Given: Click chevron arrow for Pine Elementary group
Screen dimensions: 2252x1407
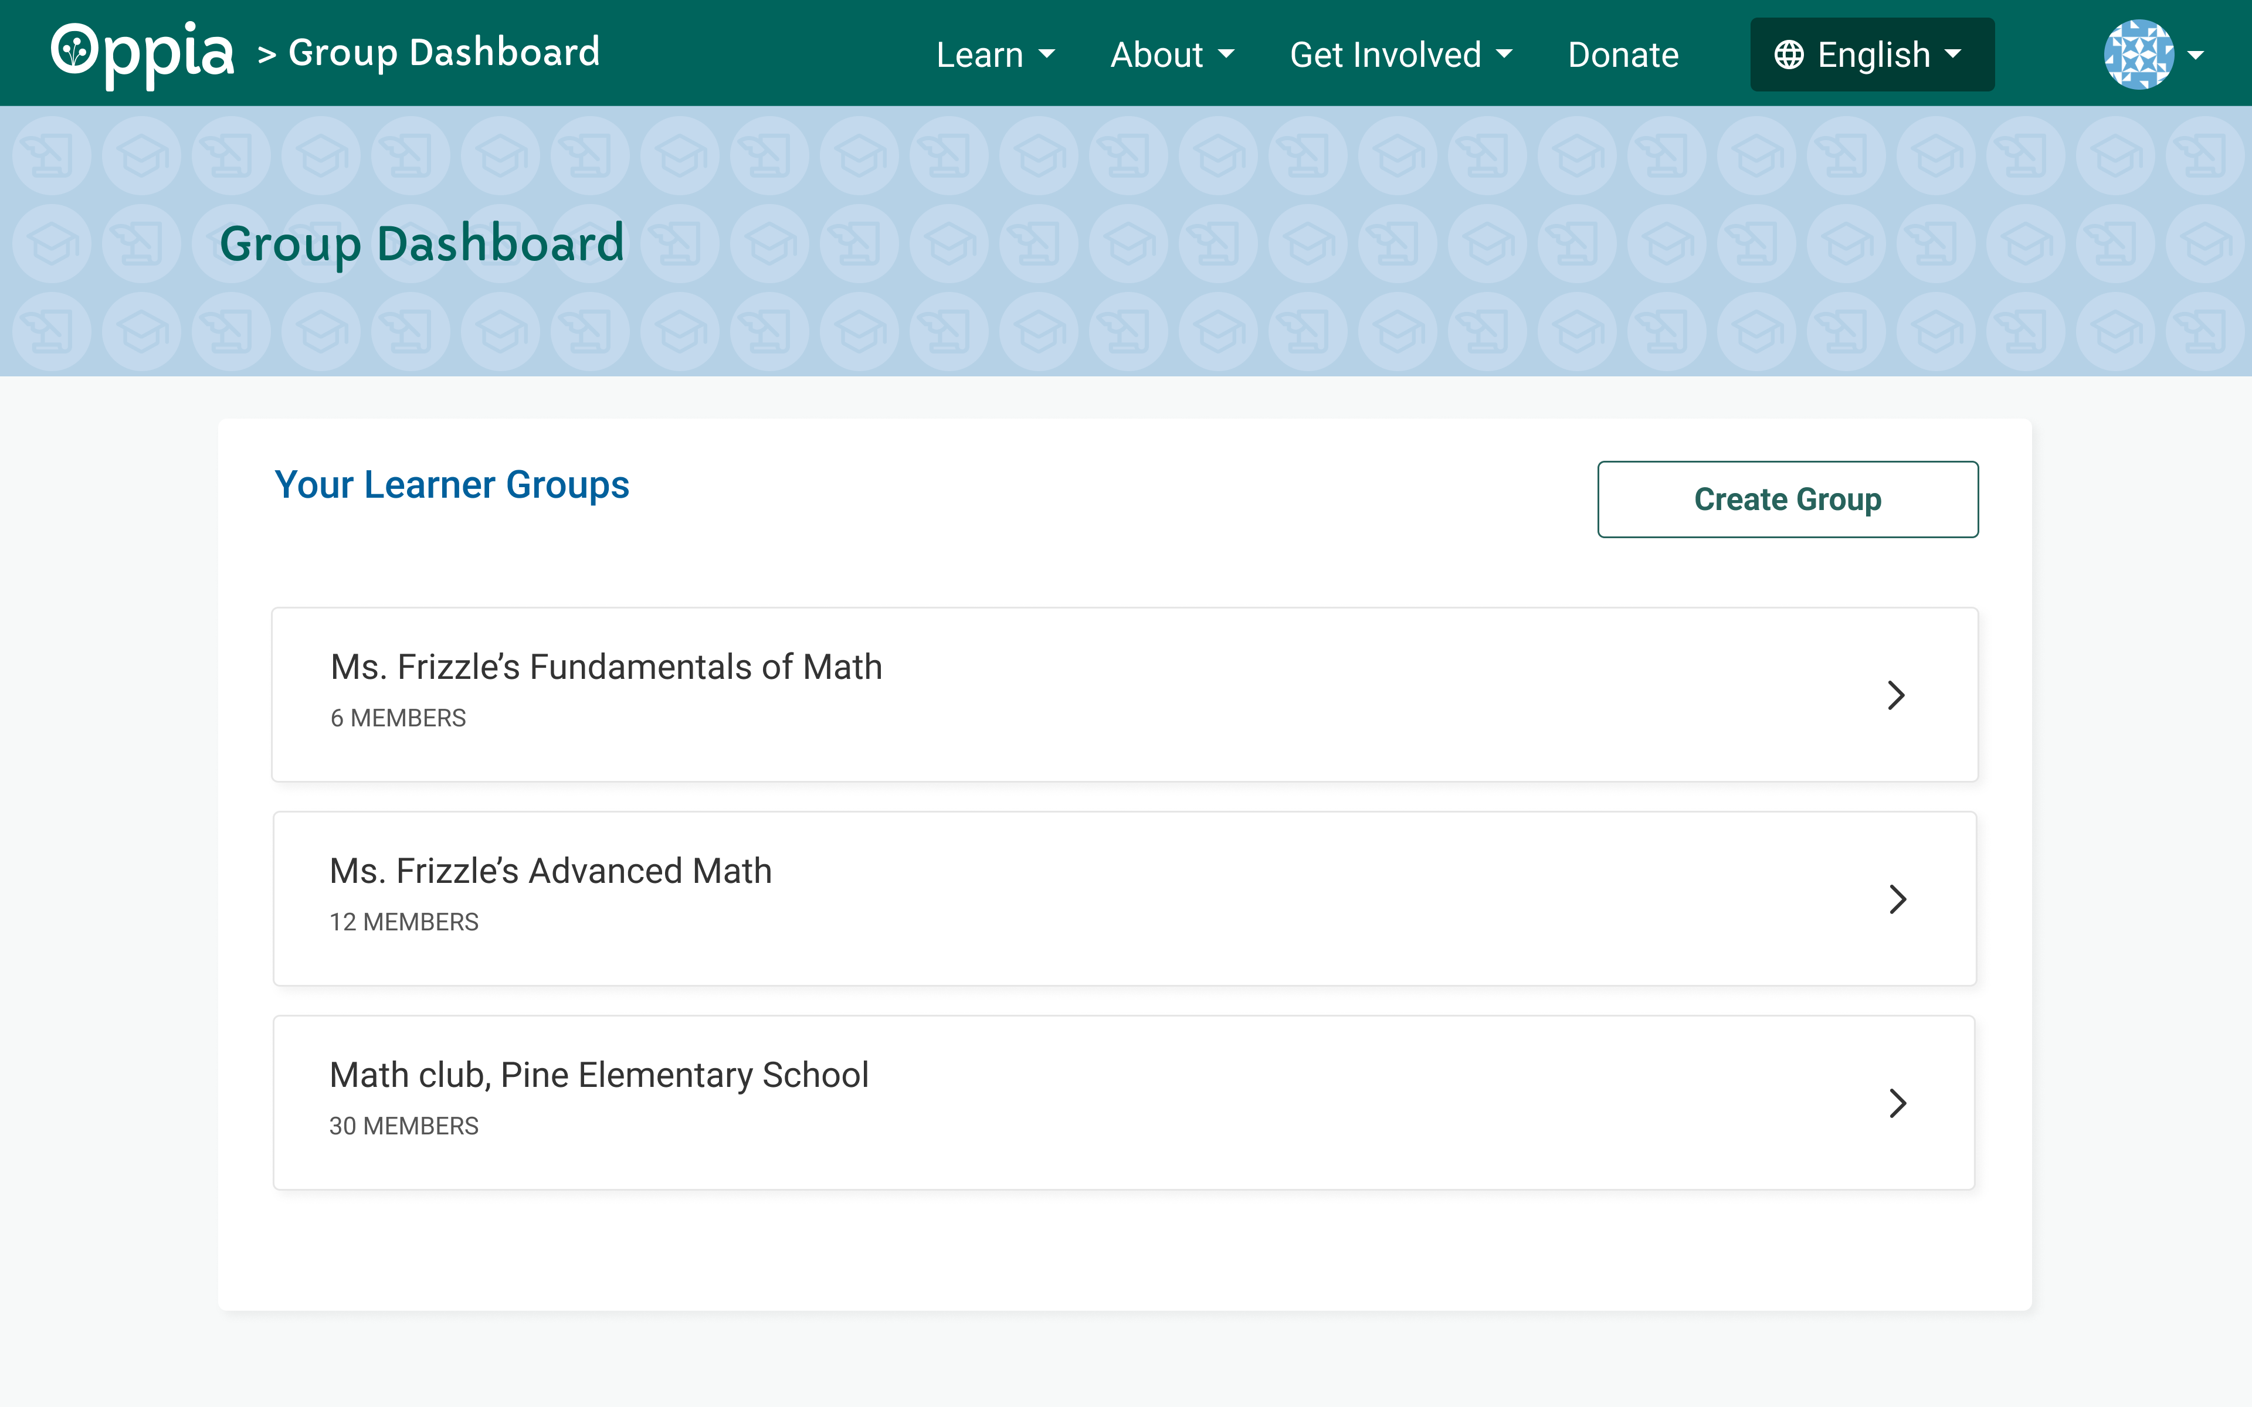Looking at the screenshot, I should (1897, 1103).
